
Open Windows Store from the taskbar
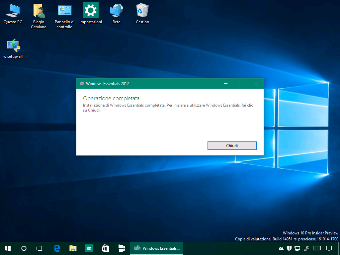coord(105,248)
